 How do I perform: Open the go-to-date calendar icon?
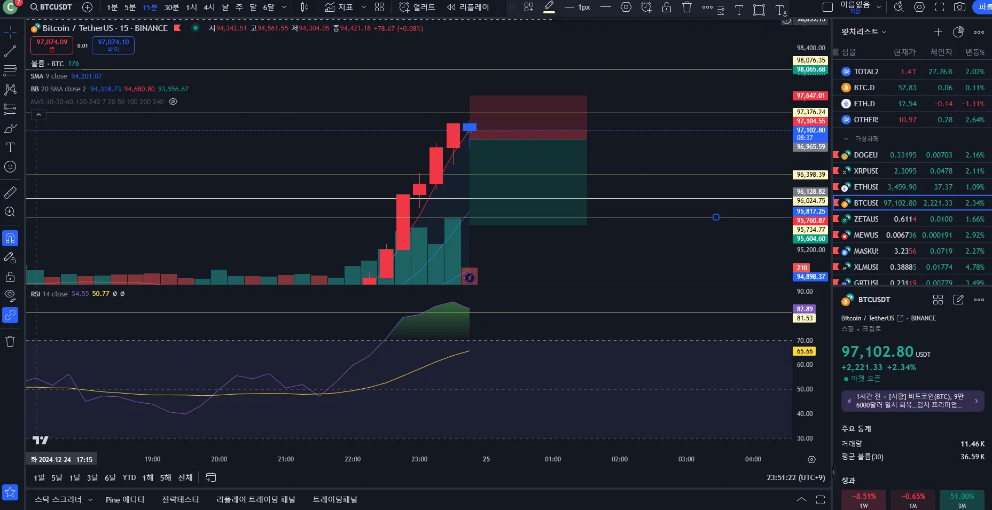click(211, 477)
